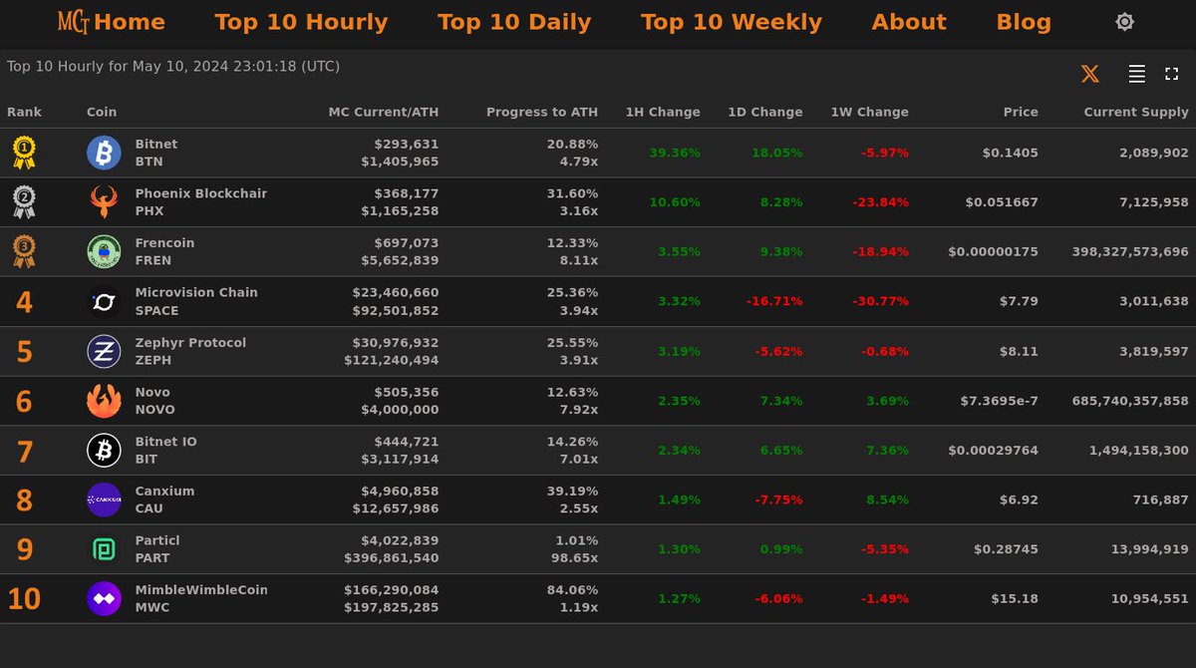1196x668 pixels.
Task: Open the MimbleWimbleCoin name link
Action: point(201,589)
